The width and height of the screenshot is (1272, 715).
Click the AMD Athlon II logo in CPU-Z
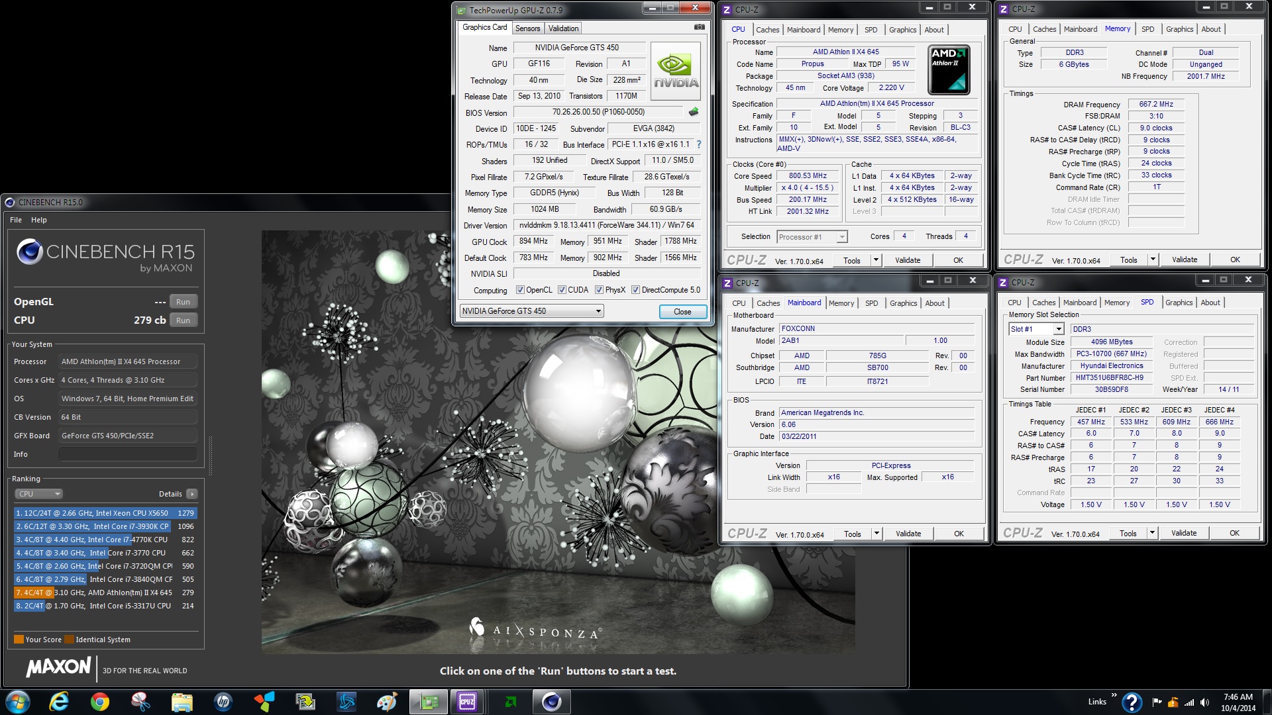click(x=949, y=70)
